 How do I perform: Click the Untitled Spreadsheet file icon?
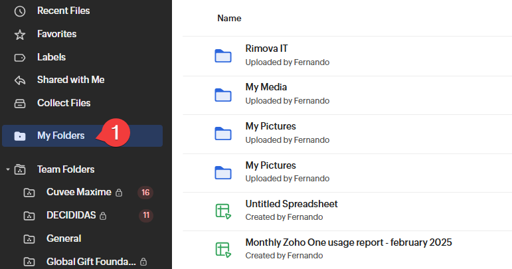[222, 211]
